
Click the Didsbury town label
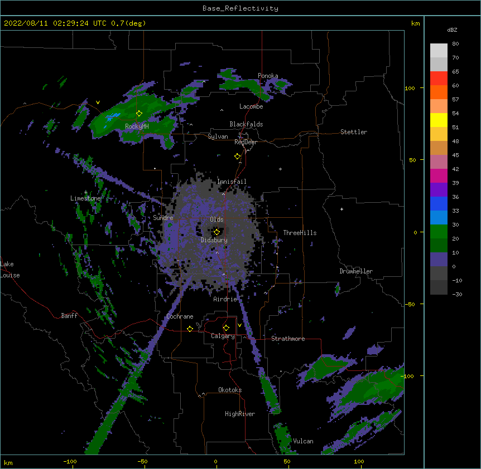pyautogui.click(x=214, y=240)
